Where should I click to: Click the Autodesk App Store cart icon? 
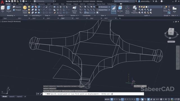[x=154, y=1]
